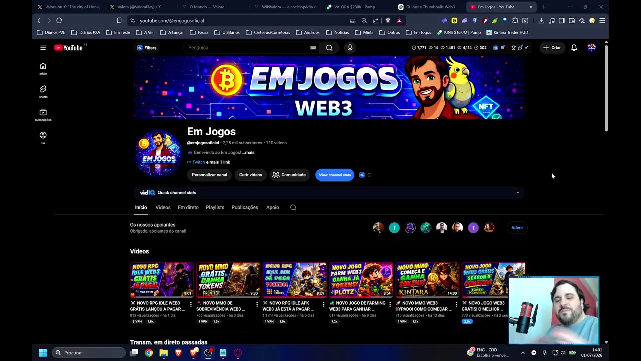Open the Criar create menu
641x361 pixels.
point(551,48)
